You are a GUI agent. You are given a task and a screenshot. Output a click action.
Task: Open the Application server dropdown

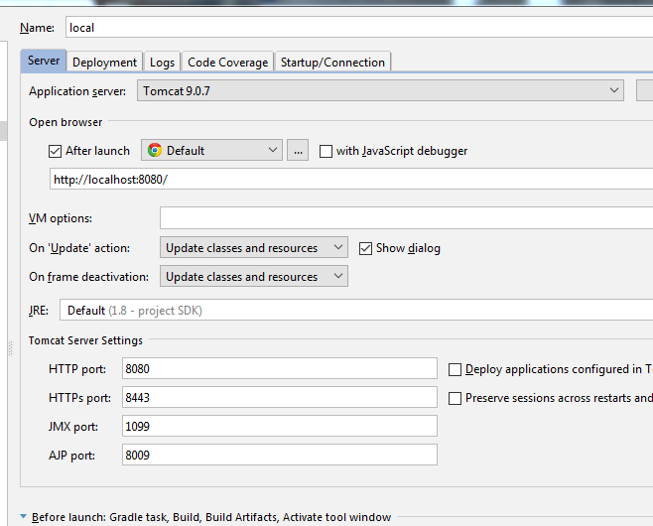pos(380,90)
